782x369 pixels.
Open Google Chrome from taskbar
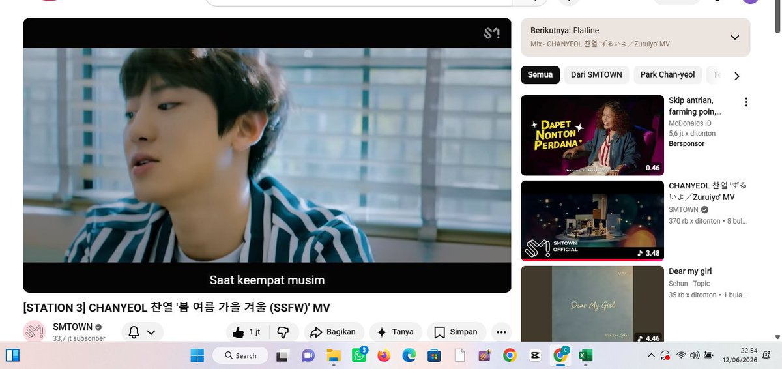(510, 355)
